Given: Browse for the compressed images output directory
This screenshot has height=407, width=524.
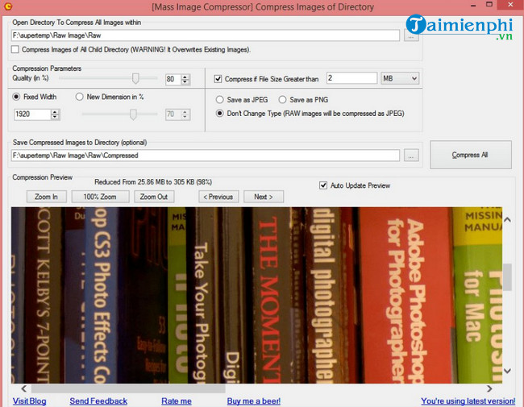Looking at the screenshot, I should [x=410, y=156].
